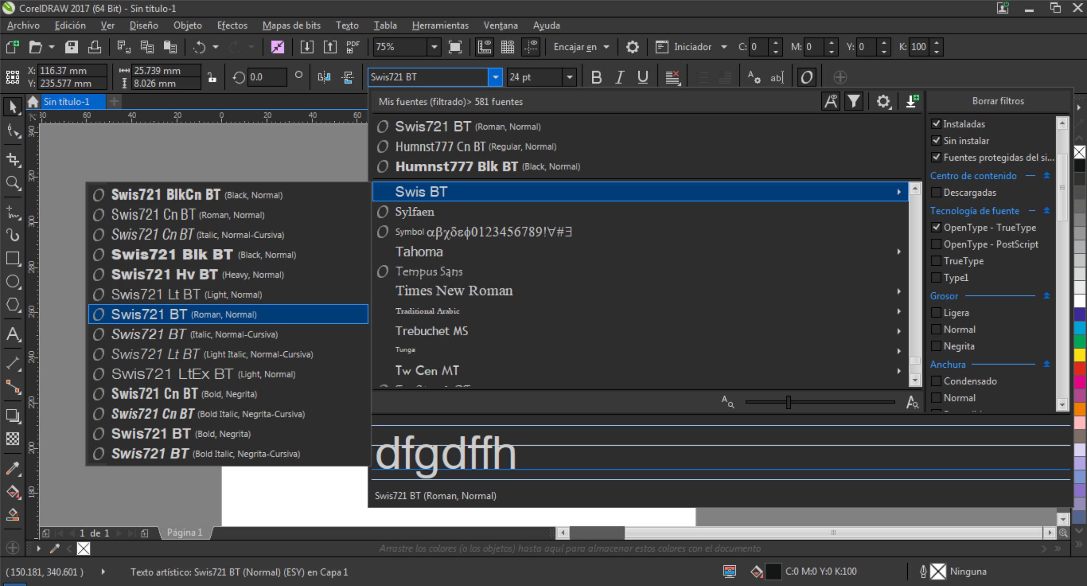Check the Descargadas checkbox
This screenshot has width=1087, height=586.
(936, 192)
